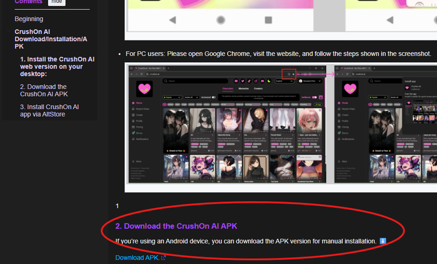This screenshot has height=264, width=437.
Task: Open the Gender All dropdown in first PC screenshot
Action: pyautogui.click(x=191, y=97)
